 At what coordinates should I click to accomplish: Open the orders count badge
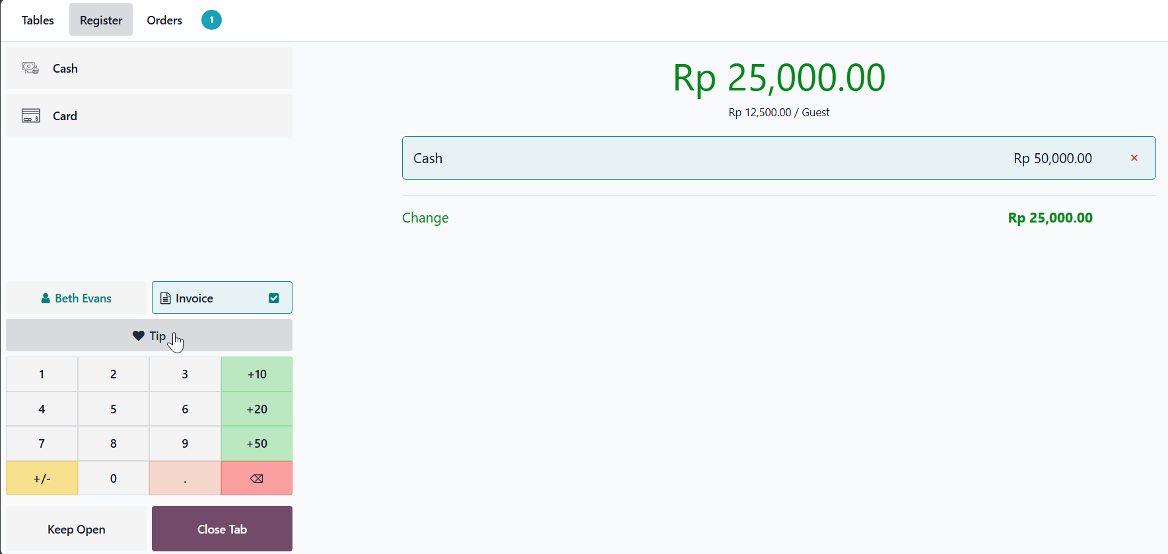tap(211, 20)
